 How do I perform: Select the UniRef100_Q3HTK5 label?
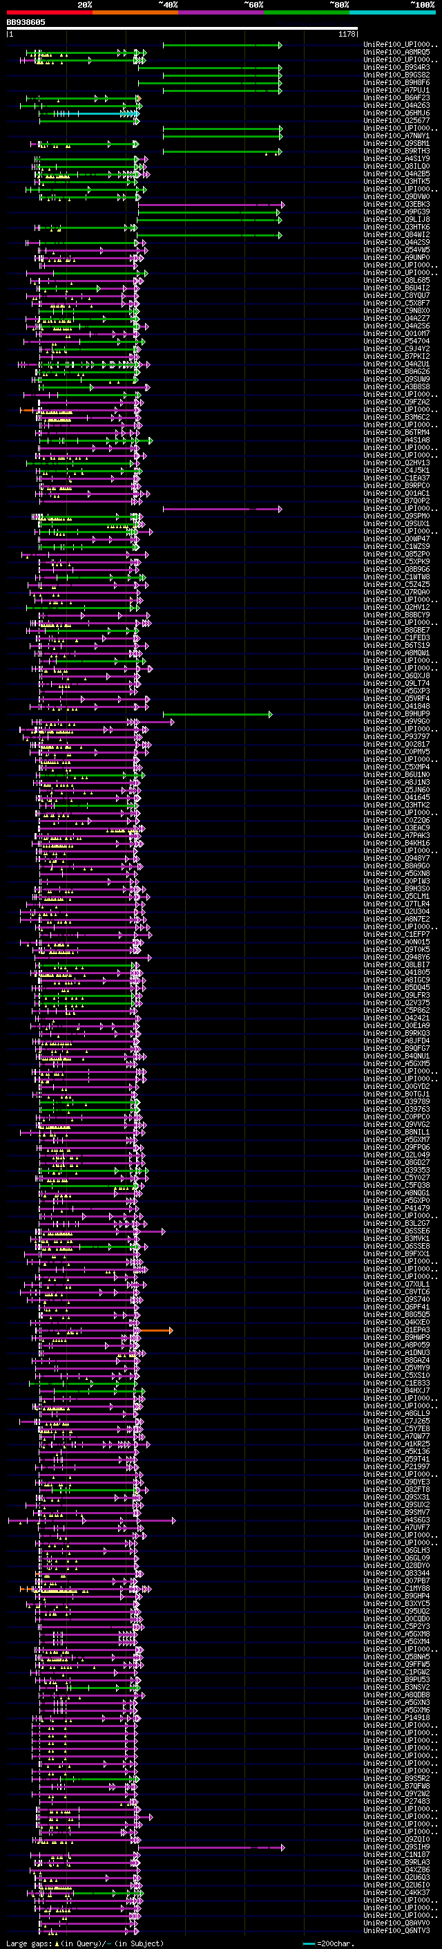[396, 182]
